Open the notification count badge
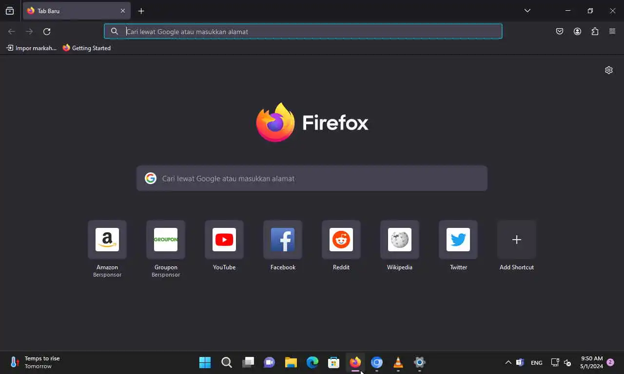Screen dimensions: 624x374 point(610,362)
